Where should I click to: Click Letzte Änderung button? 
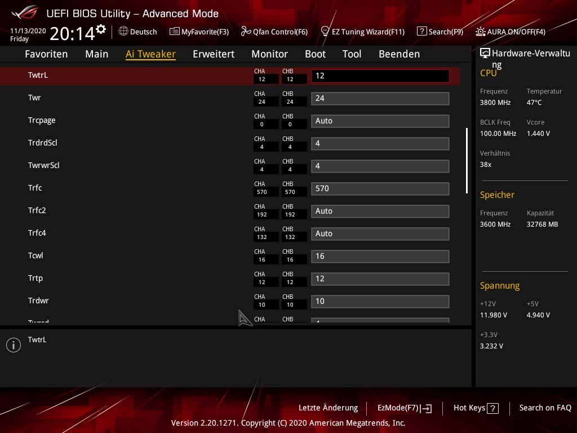(x=329, y=408)
